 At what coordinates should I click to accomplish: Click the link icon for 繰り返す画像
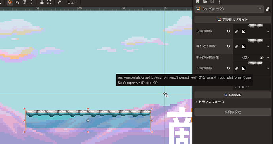pyautogui.click(x=236, y=47)
